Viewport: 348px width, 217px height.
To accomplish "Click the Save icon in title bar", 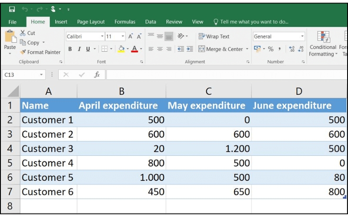I will pos(12,9).
